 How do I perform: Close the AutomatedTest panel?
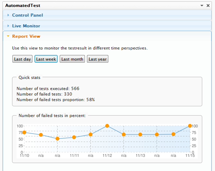click(x=208, y=6)
